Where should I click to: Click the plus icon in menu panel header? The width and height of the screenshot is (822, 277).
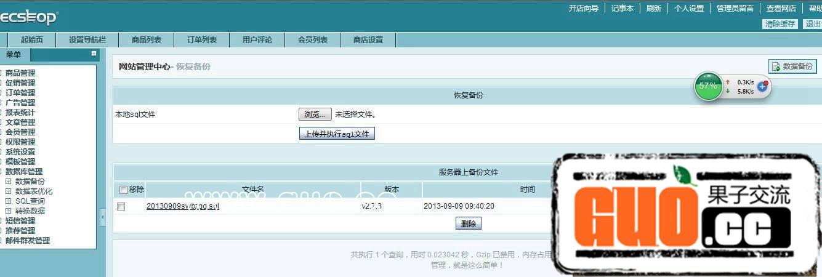coord(94,54)
